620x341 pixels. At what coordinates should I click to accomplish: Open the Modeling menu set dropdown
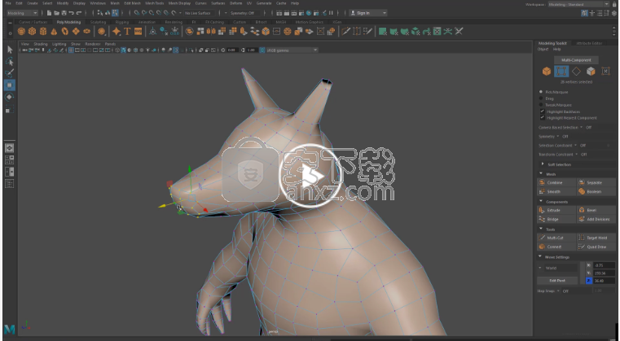pyautogui.click(x=21, y=13)
